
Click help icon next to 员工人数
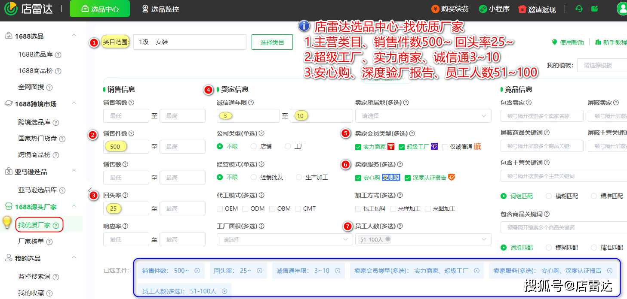(400, 226)
